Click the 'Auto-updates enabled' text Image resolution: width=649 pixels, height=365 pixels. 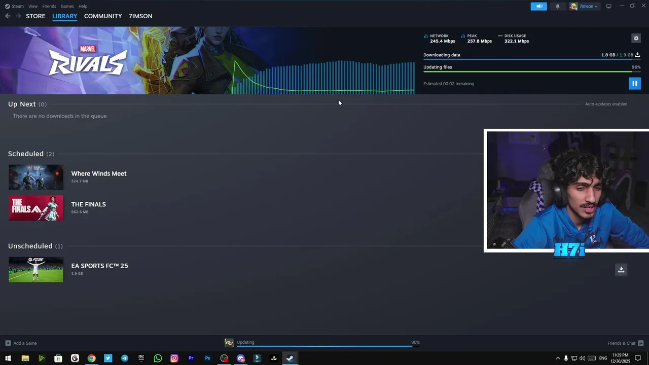click(x=606, y=104)
